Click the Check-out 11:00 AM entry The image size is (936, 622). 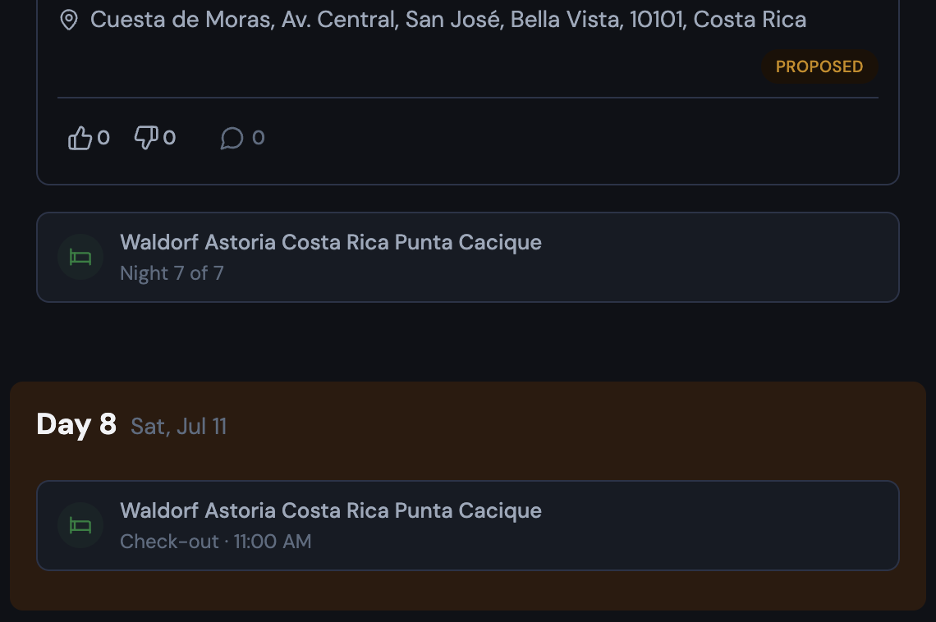pos(216,542)
